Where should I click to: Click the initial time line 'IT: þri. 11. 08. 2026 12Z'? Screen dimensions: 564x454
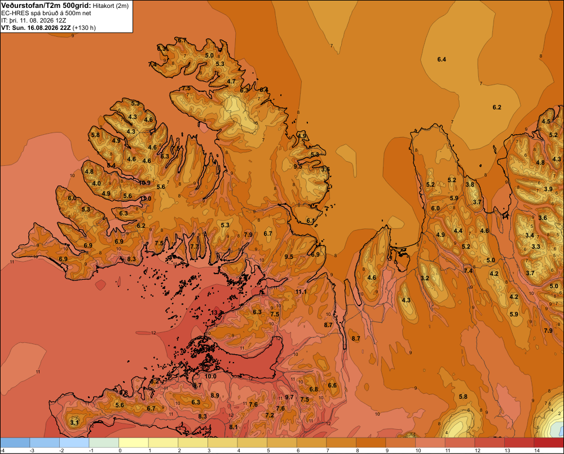[33, 20]
